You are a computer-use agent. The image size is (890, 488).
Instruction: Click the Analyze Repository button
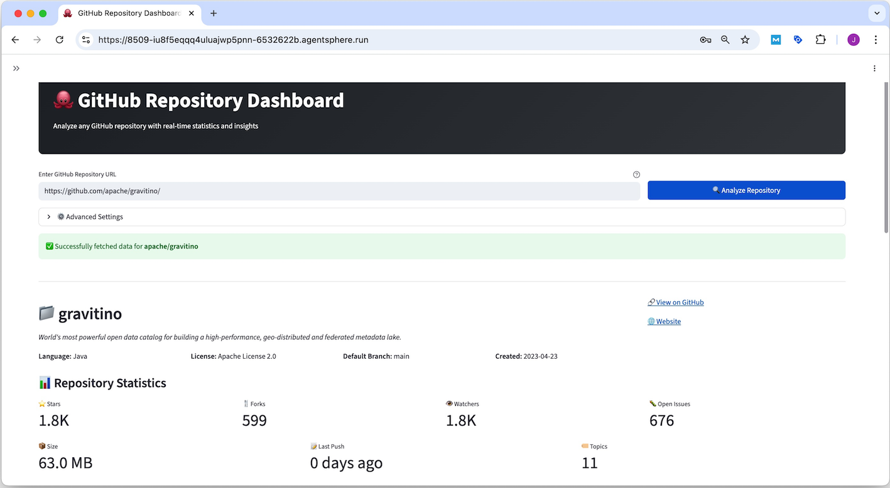click(746, 190)
